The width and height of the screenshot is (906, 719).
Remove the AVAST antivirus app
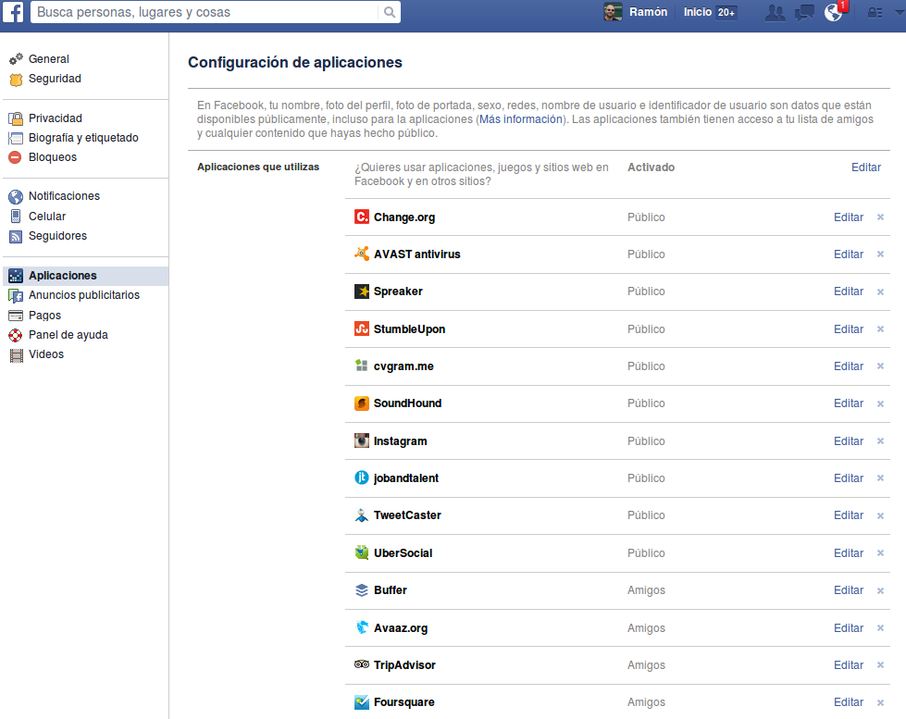(x=880, y=254)
